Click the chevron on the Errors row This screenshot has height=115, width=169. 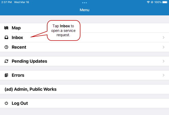164,75
